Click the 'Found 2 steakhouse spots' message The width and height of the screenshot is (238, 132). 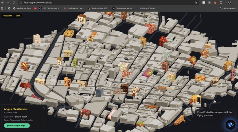(x=215, y=114)
